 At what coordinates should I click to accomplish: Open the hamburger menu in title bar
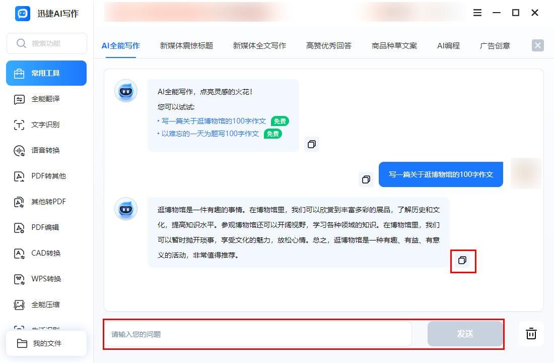[477, 13]
